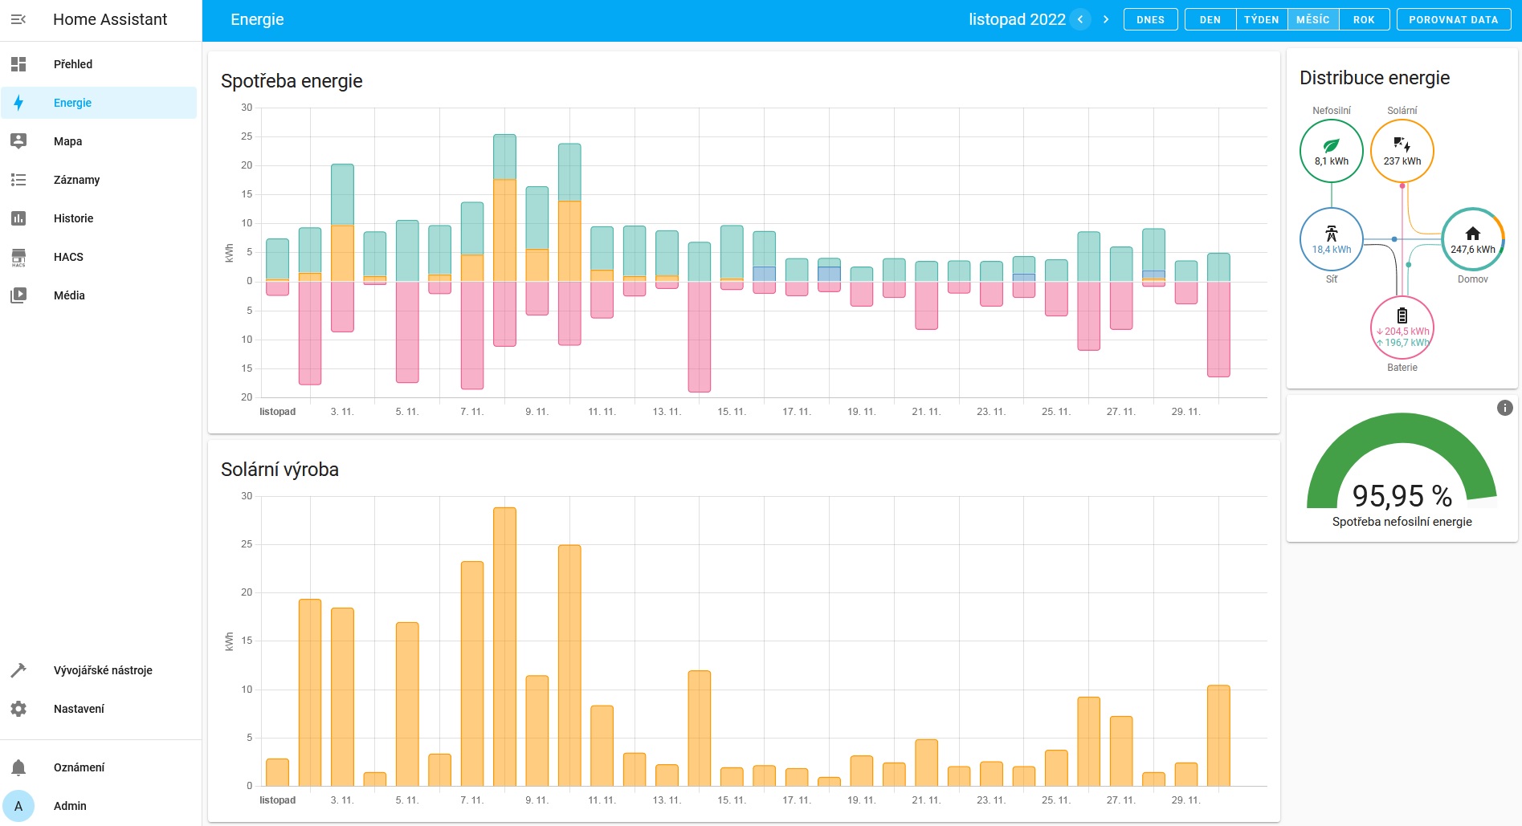Open the HACS store icon
Image resolution: width=1522 pixels, height=826 pixels.
[18, 257]
